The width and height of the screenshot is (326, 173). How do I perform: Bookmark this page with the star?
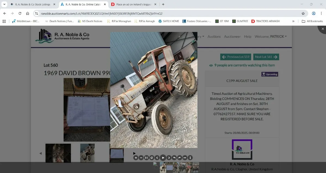point(303,13)
